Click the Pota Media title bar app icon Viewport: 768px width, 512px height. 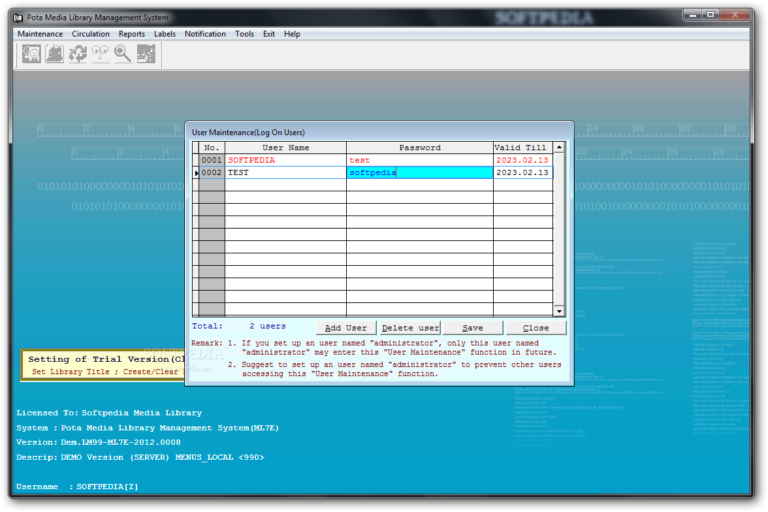click(x=18, y=18)
